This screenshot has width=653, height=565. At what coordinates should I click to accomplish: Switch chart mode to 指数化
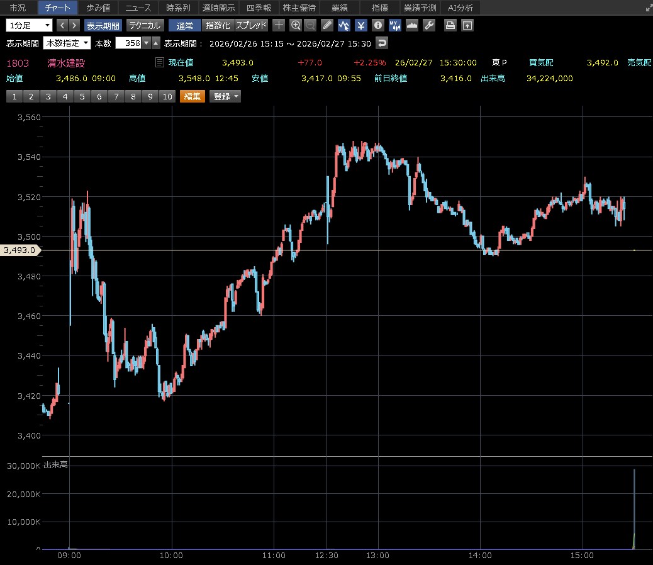218,25
